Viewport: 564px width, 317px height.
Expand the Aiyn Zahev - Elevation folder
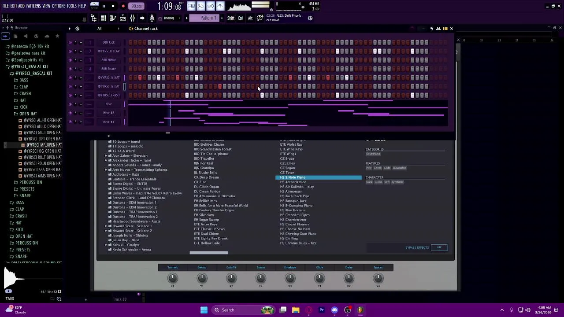(x=106, y=155)
